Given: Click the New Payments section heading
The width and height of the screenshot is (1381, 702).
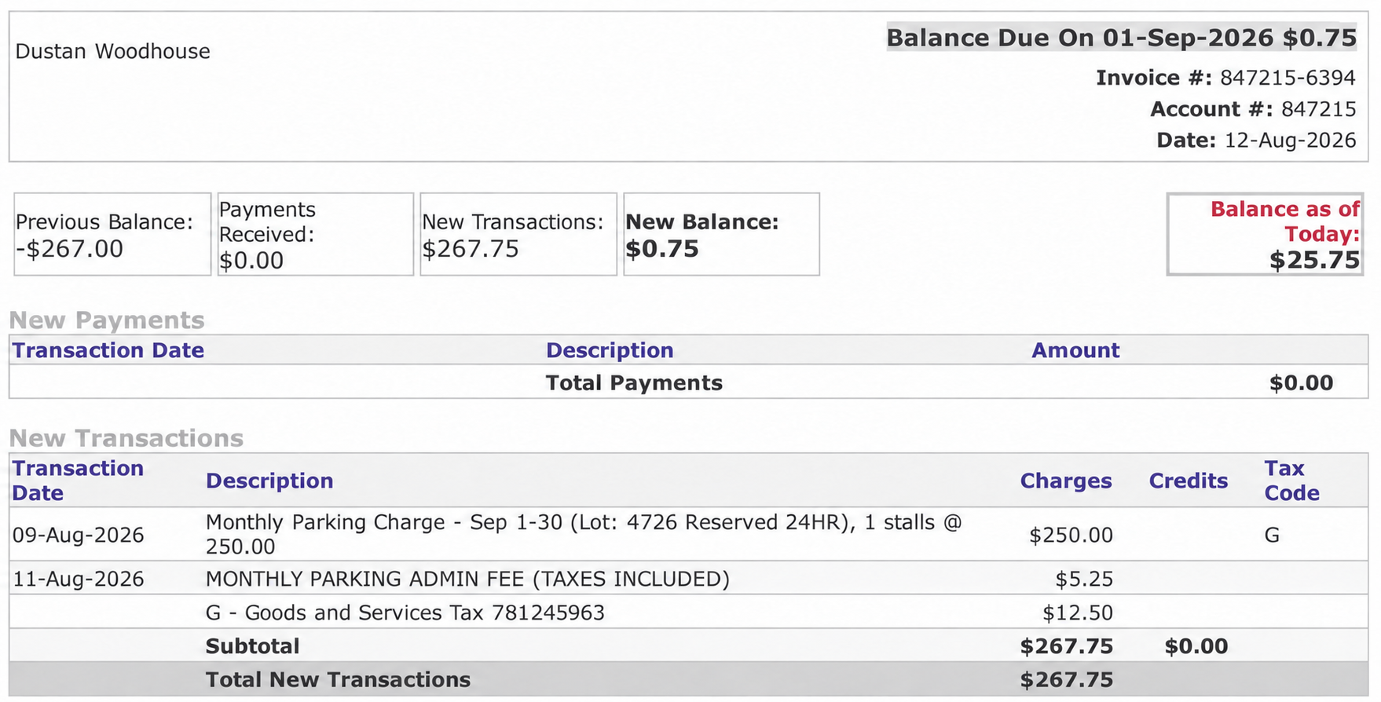Looking at the screenshot, I should coord(107,320).
